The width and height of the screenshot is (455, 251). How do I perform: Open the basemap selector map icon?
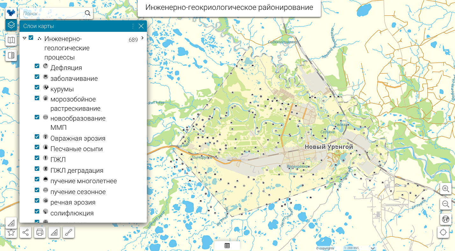pos(11,40)
